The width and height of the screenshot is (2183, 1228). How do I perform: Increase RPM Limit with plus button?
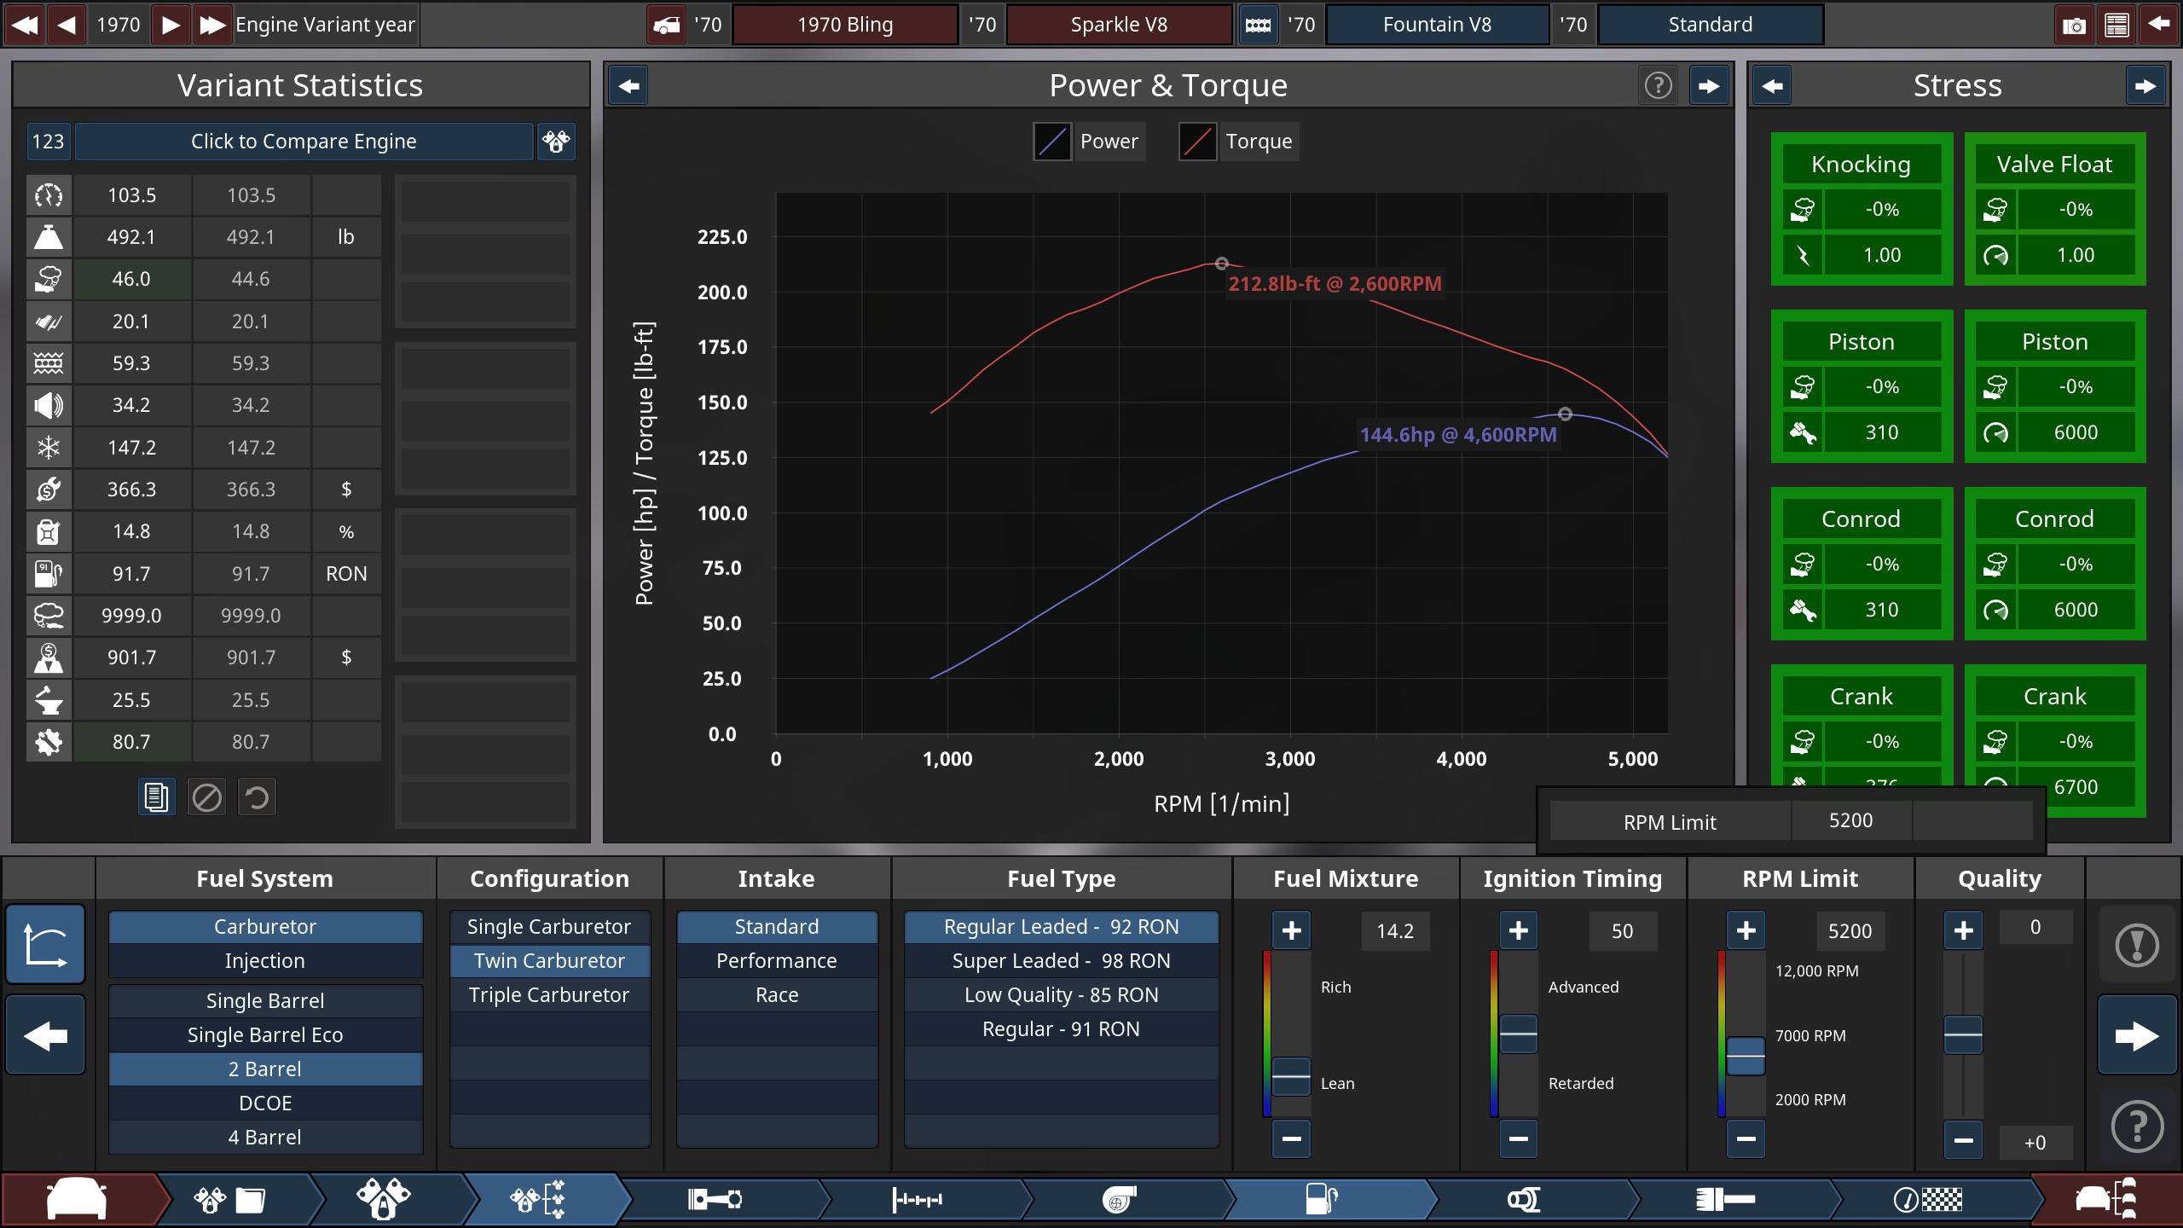click(1746, 930)
